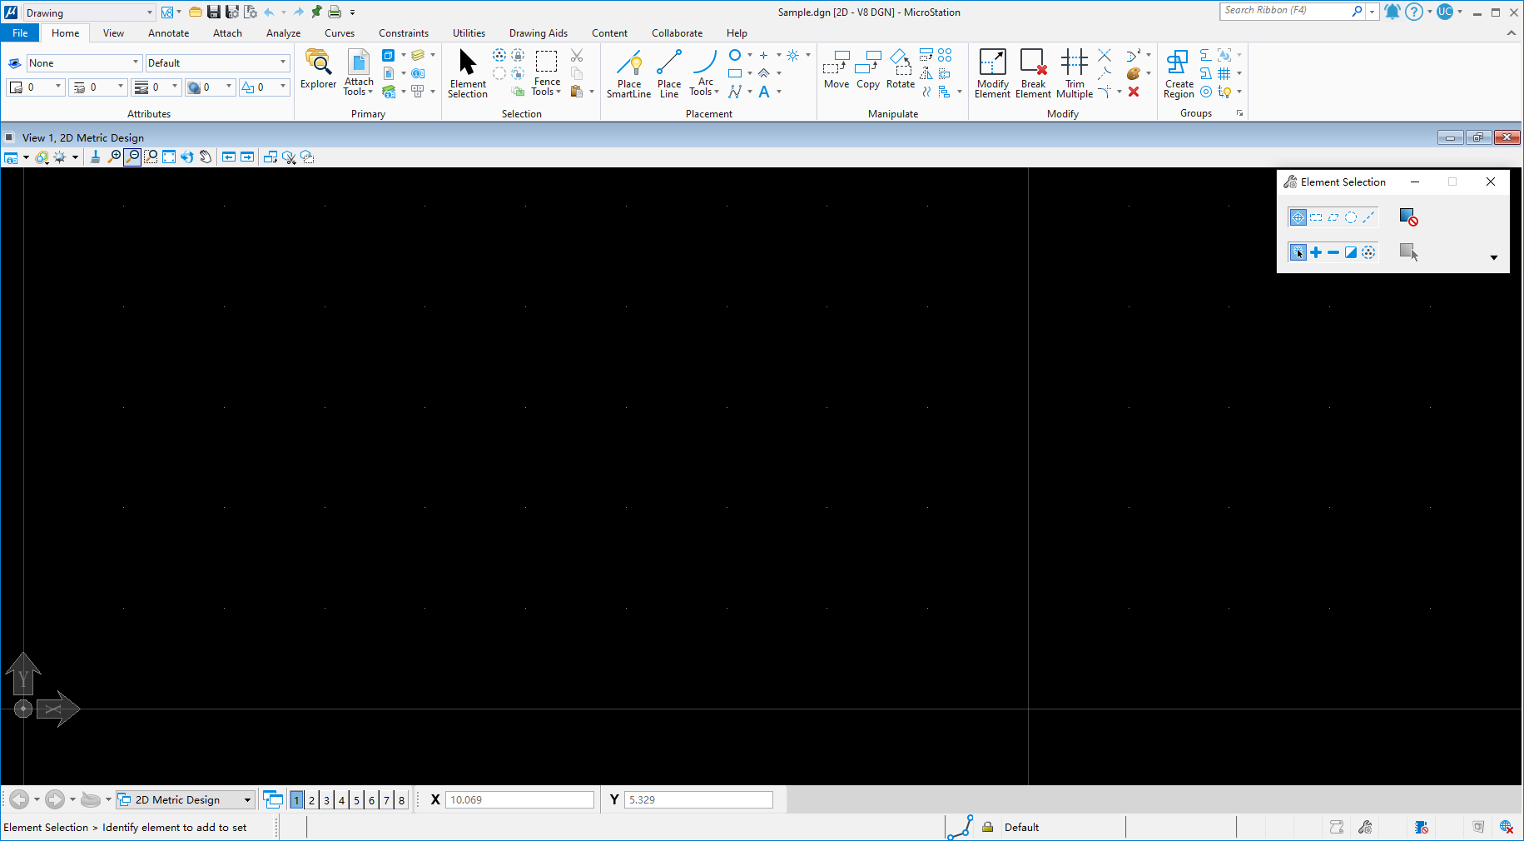Click Select All button in Element Selection
Viewport: 1524px width, 841px height.
(1408, 252)
